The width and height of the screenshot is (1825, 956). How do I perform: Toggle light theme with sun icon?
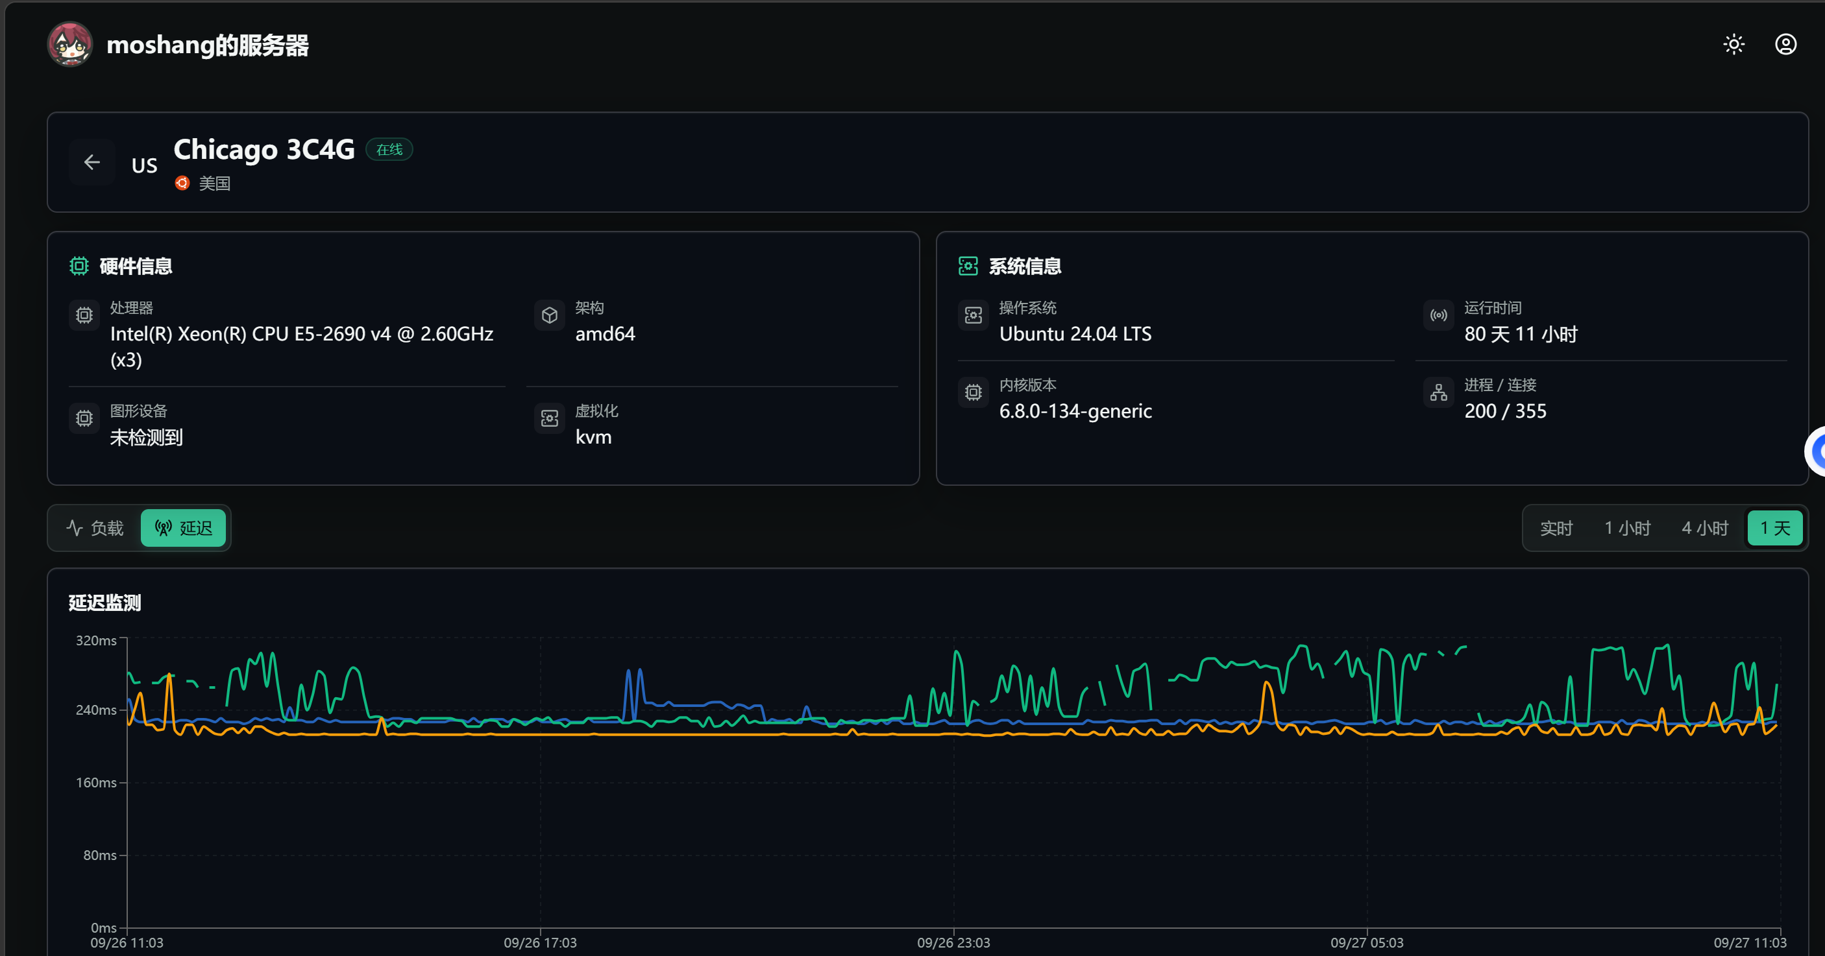pyautogui.click(x=1733, y=45)
